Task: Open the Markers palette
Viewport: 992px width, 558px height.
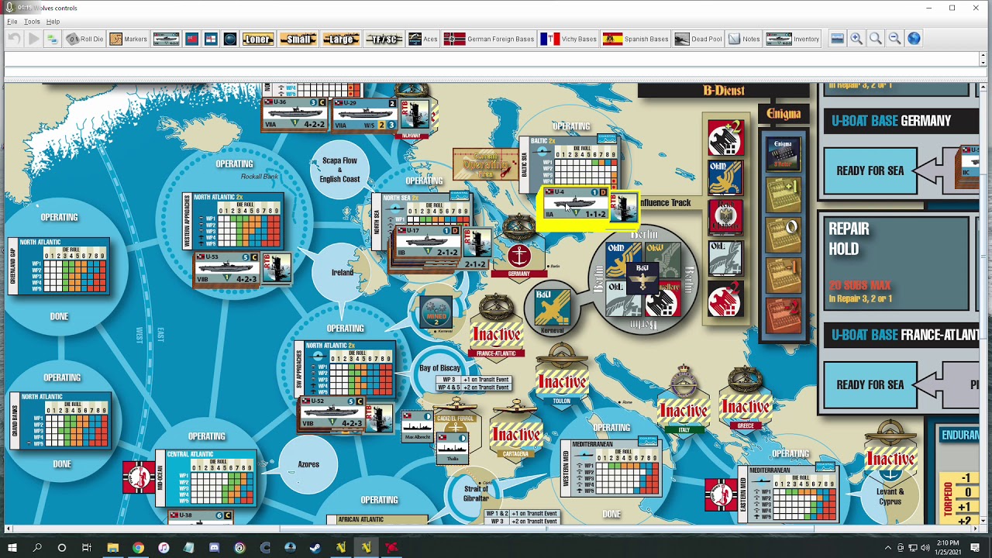Action: [x=128, y=39]
